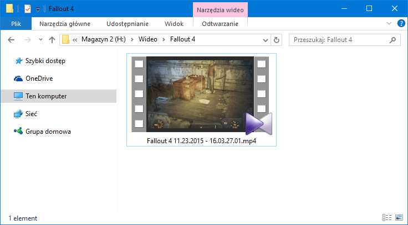Expand hidden path with double chevron

click(x=75, y=40)
